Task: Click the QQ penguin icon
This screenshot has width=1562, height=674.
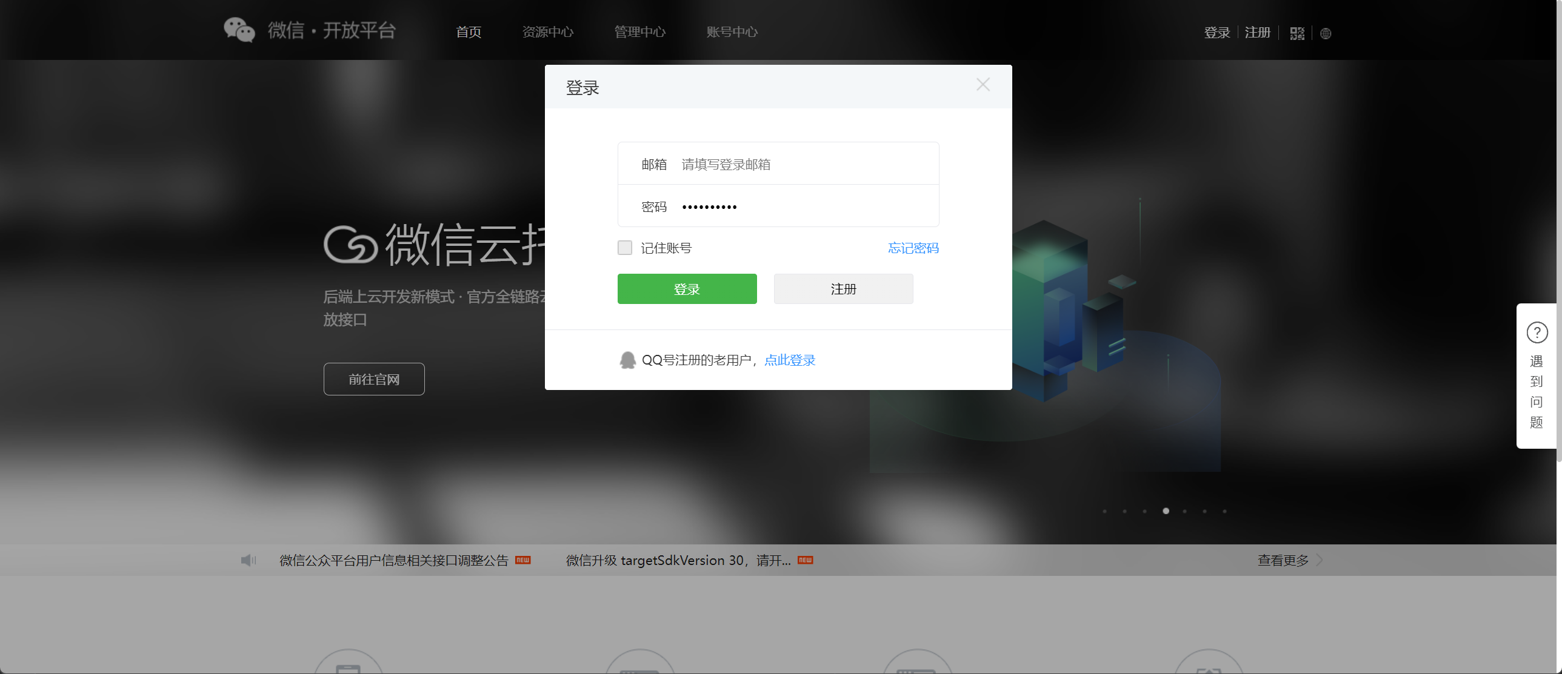Action: tap(627, 360)
